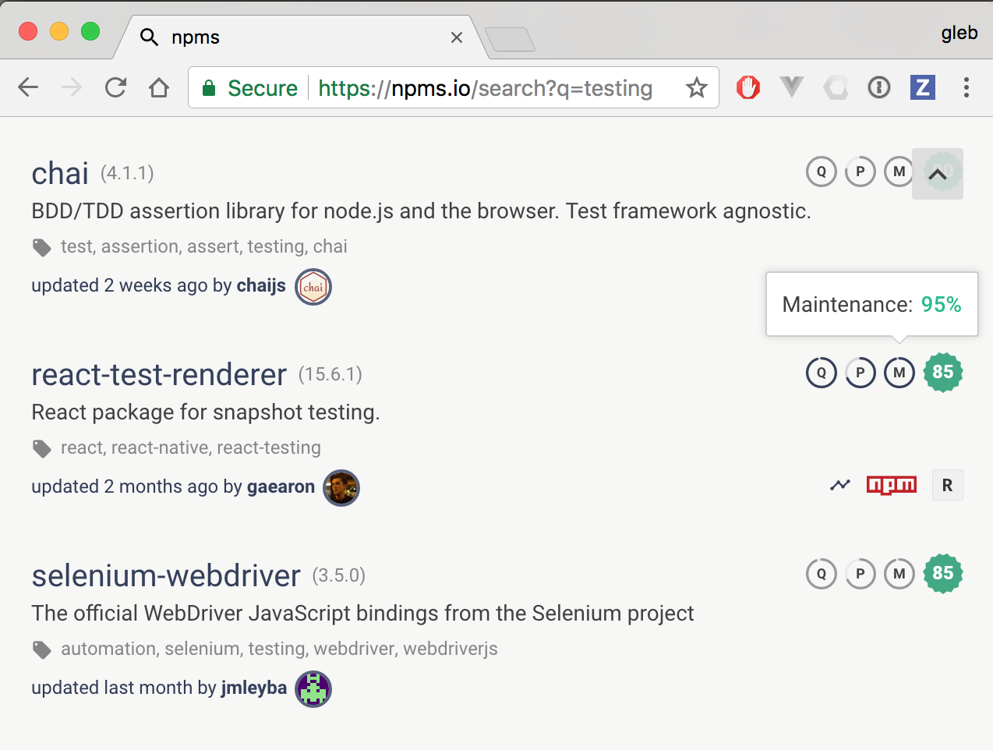The width and height of the screenshot is (993, 750).
Task: Reload the npms.io page
Action: (115, 87)
